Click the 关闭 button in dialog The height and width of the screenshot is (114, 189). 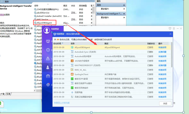coord(165,104)
